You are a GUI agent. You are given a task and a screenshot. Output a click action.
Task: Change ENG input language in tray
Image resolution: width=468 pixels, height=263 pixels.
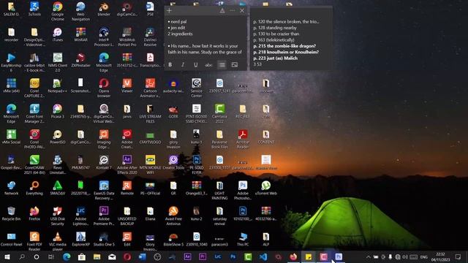click(424, 256)
